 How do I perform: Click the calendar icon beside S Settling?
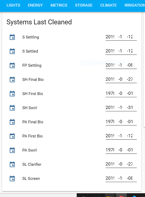click(12, 37)
